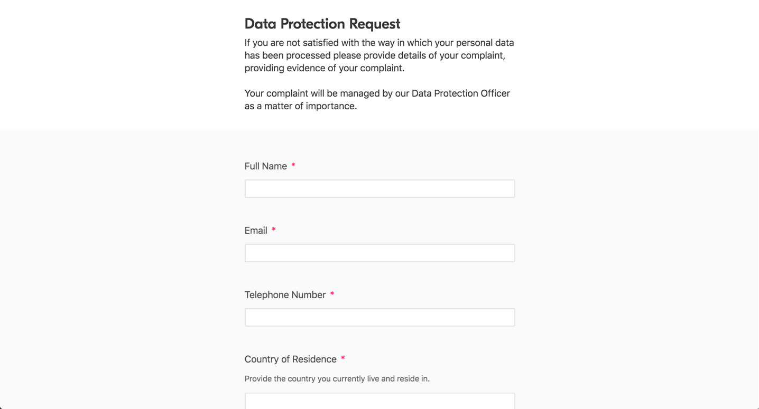Click inside the Country of Residence input field
759x409 pixels.
379,401
